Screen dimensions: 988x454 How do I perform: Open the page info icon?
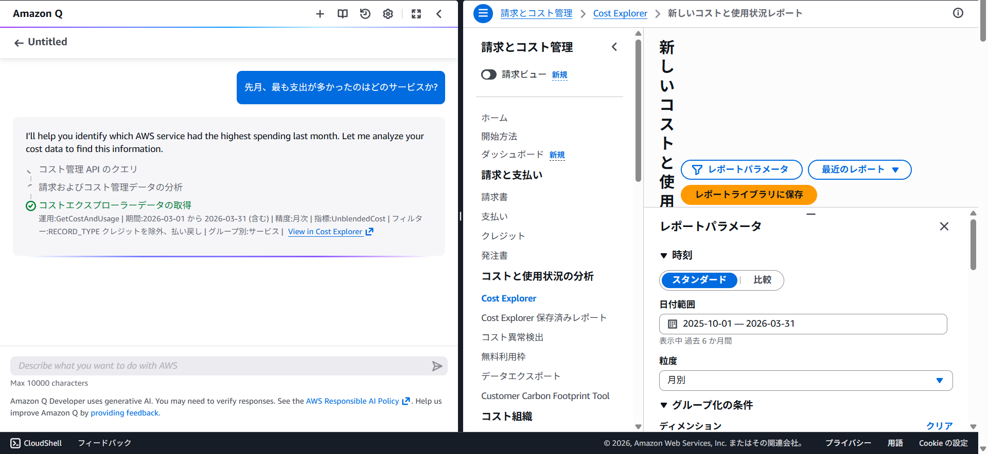coord(958,13)
